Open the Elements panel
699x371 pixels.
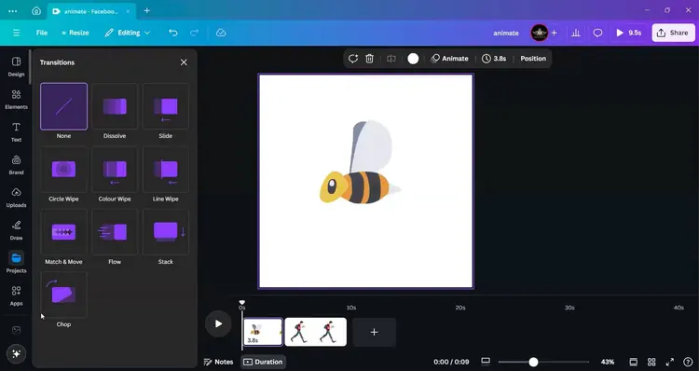pyautogui.click(x=16, y=99)
